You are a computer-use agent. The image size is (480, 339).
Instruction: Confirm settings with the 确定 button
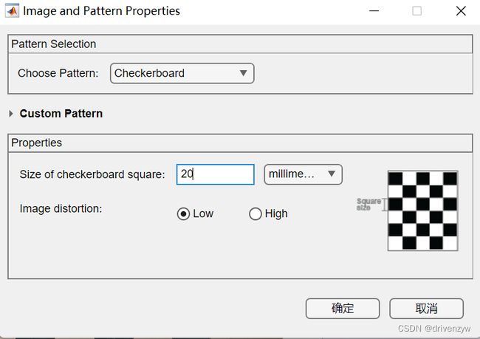pyautogui.click(x=343, y=309)
